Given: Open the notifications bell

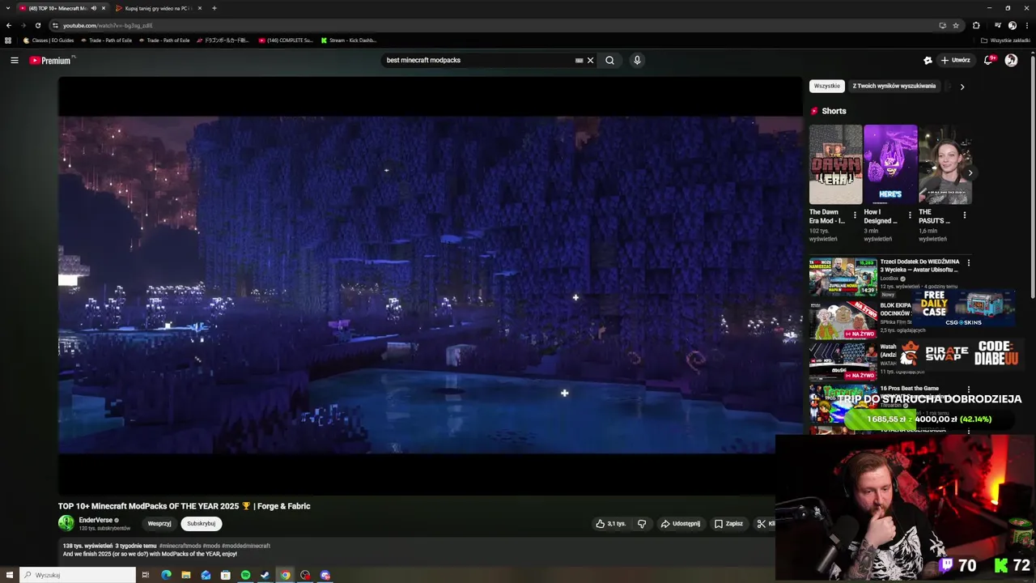Looking at the screenshot, I should [988, 60].
